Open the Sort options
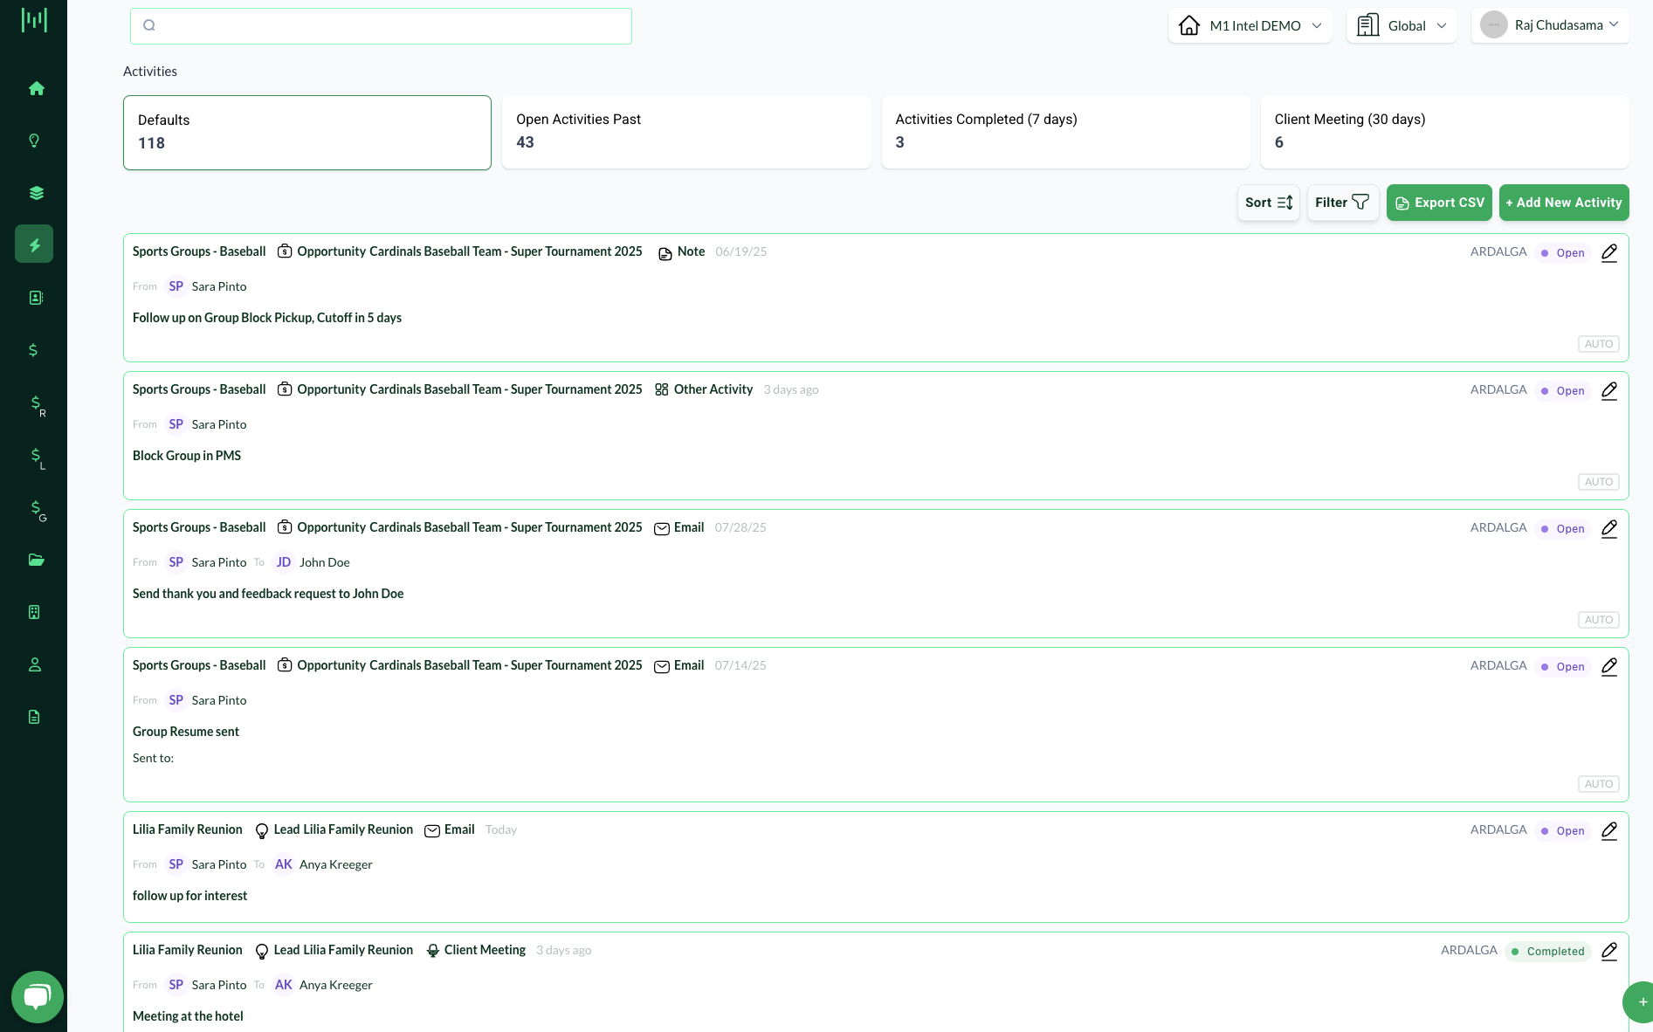The image size is (1653, 1032). (x=1268, y=203)
